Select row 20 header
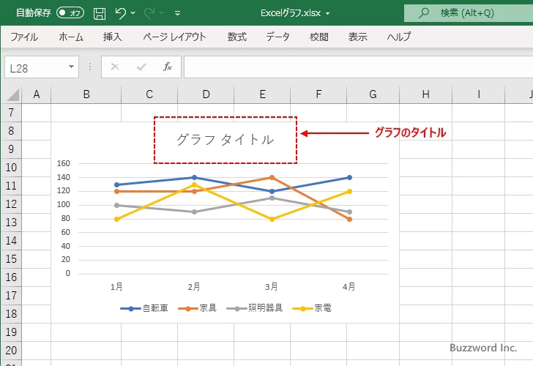Image resolution: width=533 pixels, height=366 pixels. [x=11, y=351]
